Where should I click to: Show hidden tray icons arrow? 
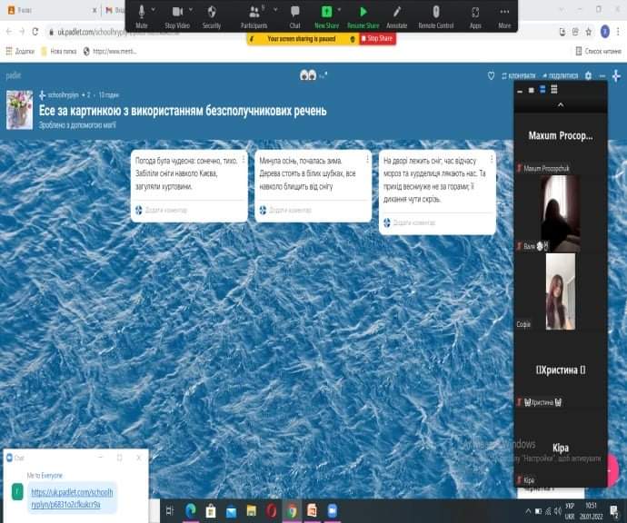point(528,511)
